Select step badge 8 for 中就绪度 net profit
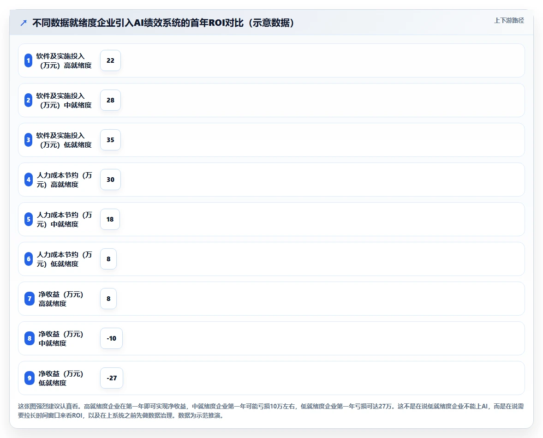This screenshot has width=543, height=438. click(30, 338)
